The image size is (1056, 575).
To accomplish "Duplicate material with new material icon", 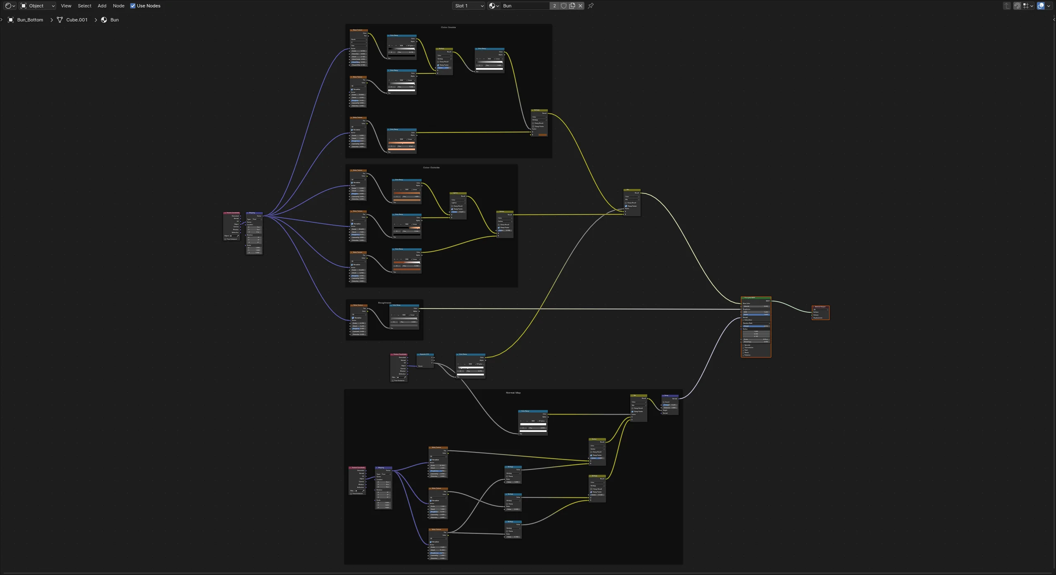I will 572,6.
